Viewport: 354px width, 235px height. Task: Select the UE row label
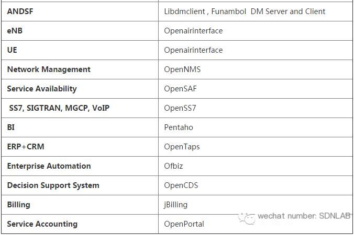coord(12,50)
